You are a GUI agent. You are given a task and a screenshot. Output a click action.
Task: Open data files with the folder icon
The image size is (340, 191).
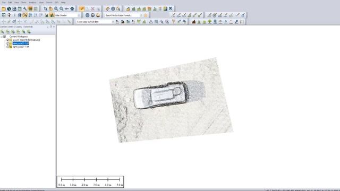pyautogui.click(x=4, y=8)
